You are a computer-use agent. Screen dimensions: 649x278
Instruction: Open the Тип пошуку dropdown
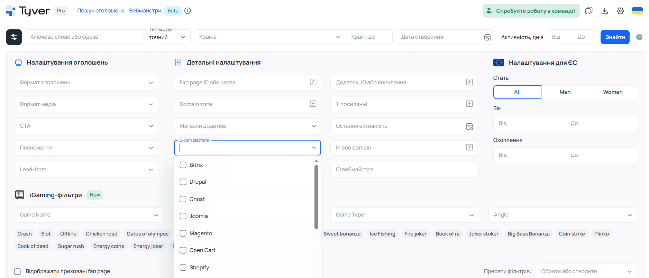[167, 37]
